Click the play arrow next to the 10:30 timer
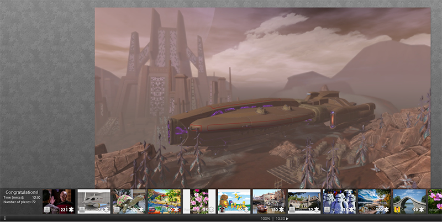The image size is (442, 222). pos(287,219)
